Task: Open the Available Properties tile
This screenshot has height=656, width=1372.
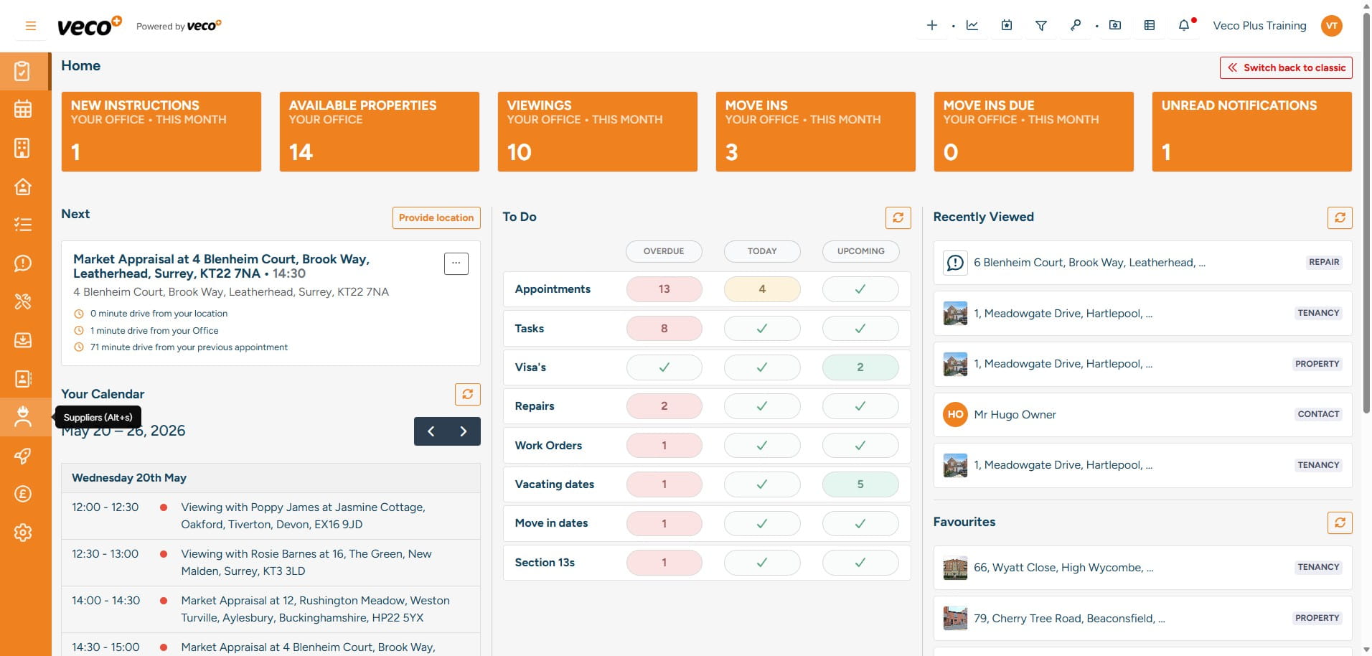Action: (380, 131)
